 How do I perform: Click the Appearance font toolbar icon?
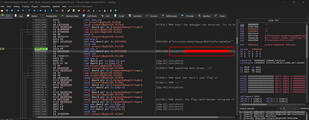tap(100, 11)
